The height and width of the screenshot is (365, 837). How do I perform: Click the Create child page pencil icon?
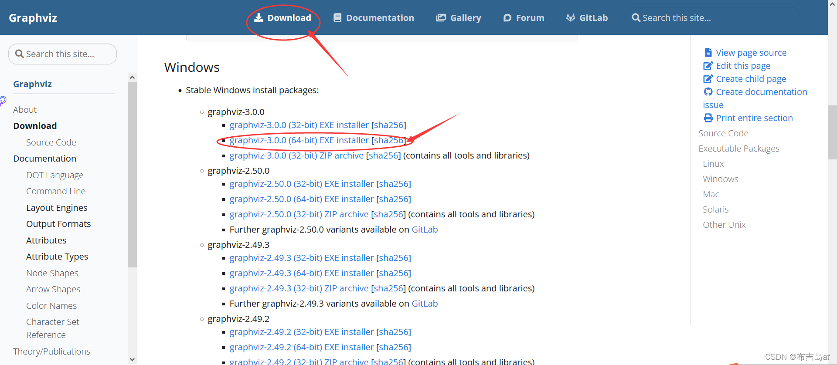click(708, 78)
